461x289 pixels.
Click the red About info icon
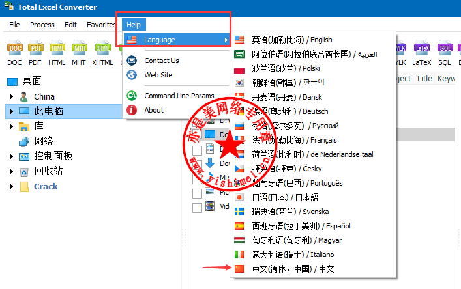tap(132, 110)
